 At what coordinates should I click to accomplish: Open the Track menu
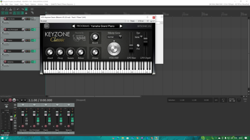point(27,4)
